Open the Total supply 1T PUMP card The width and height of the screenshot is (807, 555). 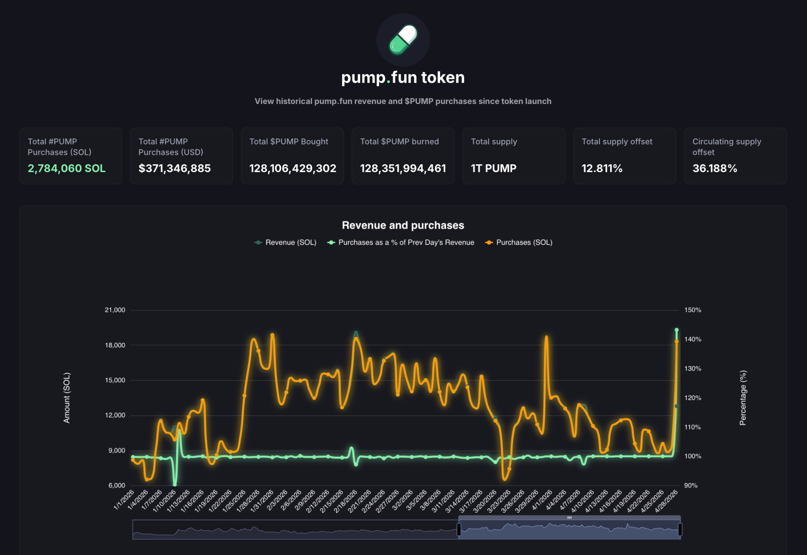click(x=513, y=156)
